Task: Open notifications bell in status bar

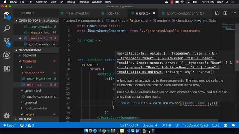Action: point(233,125)
